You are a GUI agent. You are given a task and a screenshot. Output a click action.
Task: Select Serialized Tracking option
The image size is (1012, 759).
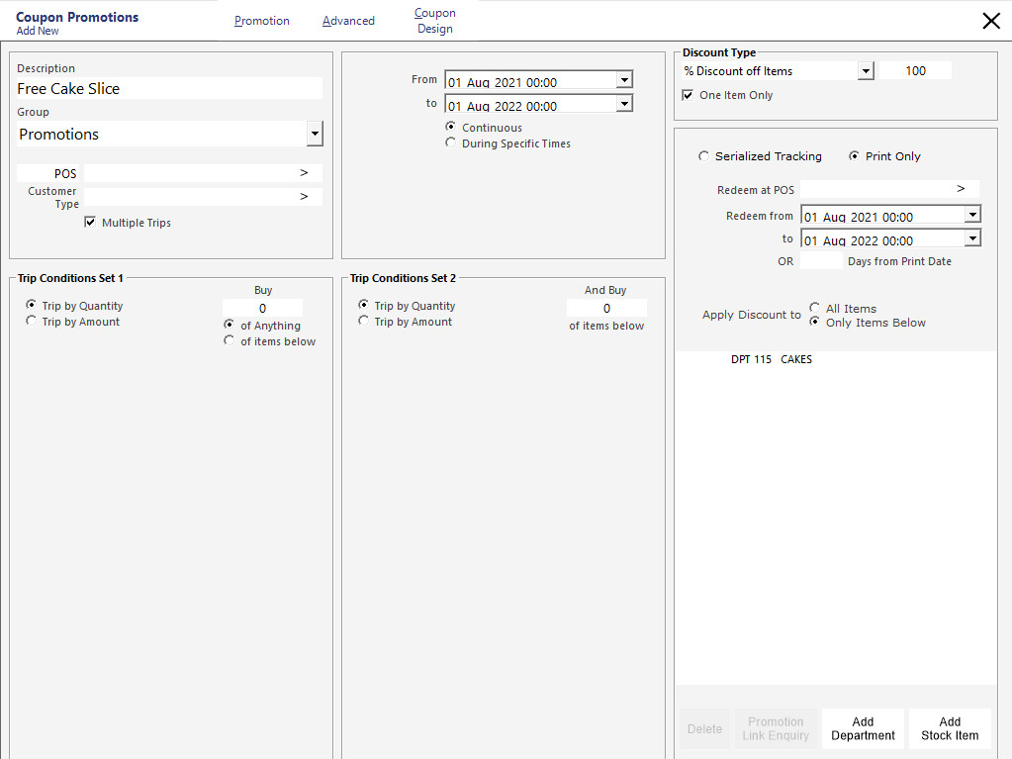click(x=703, y=156)
